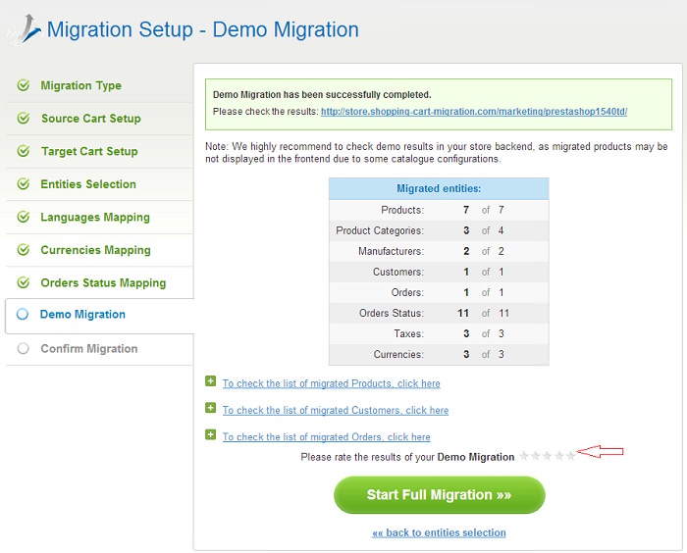Expand the migrated Customers list plus icon
The height and width of the screenshot is (553, 687).
pyautogui.click(x=210, y=408)
